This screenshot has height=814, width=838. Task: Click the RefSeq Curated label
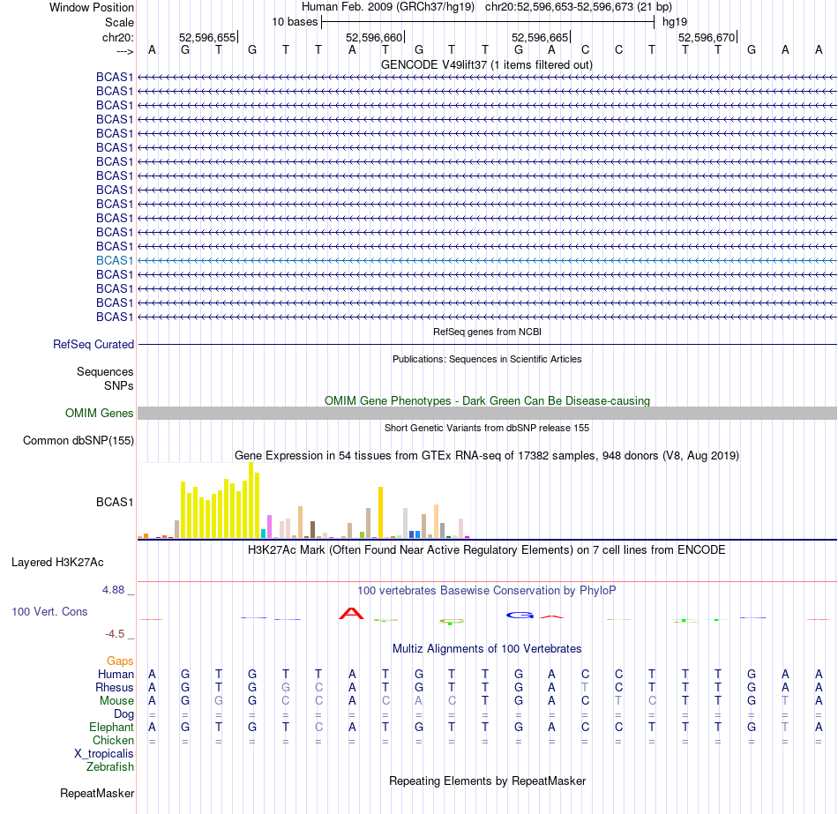[93, 344]
